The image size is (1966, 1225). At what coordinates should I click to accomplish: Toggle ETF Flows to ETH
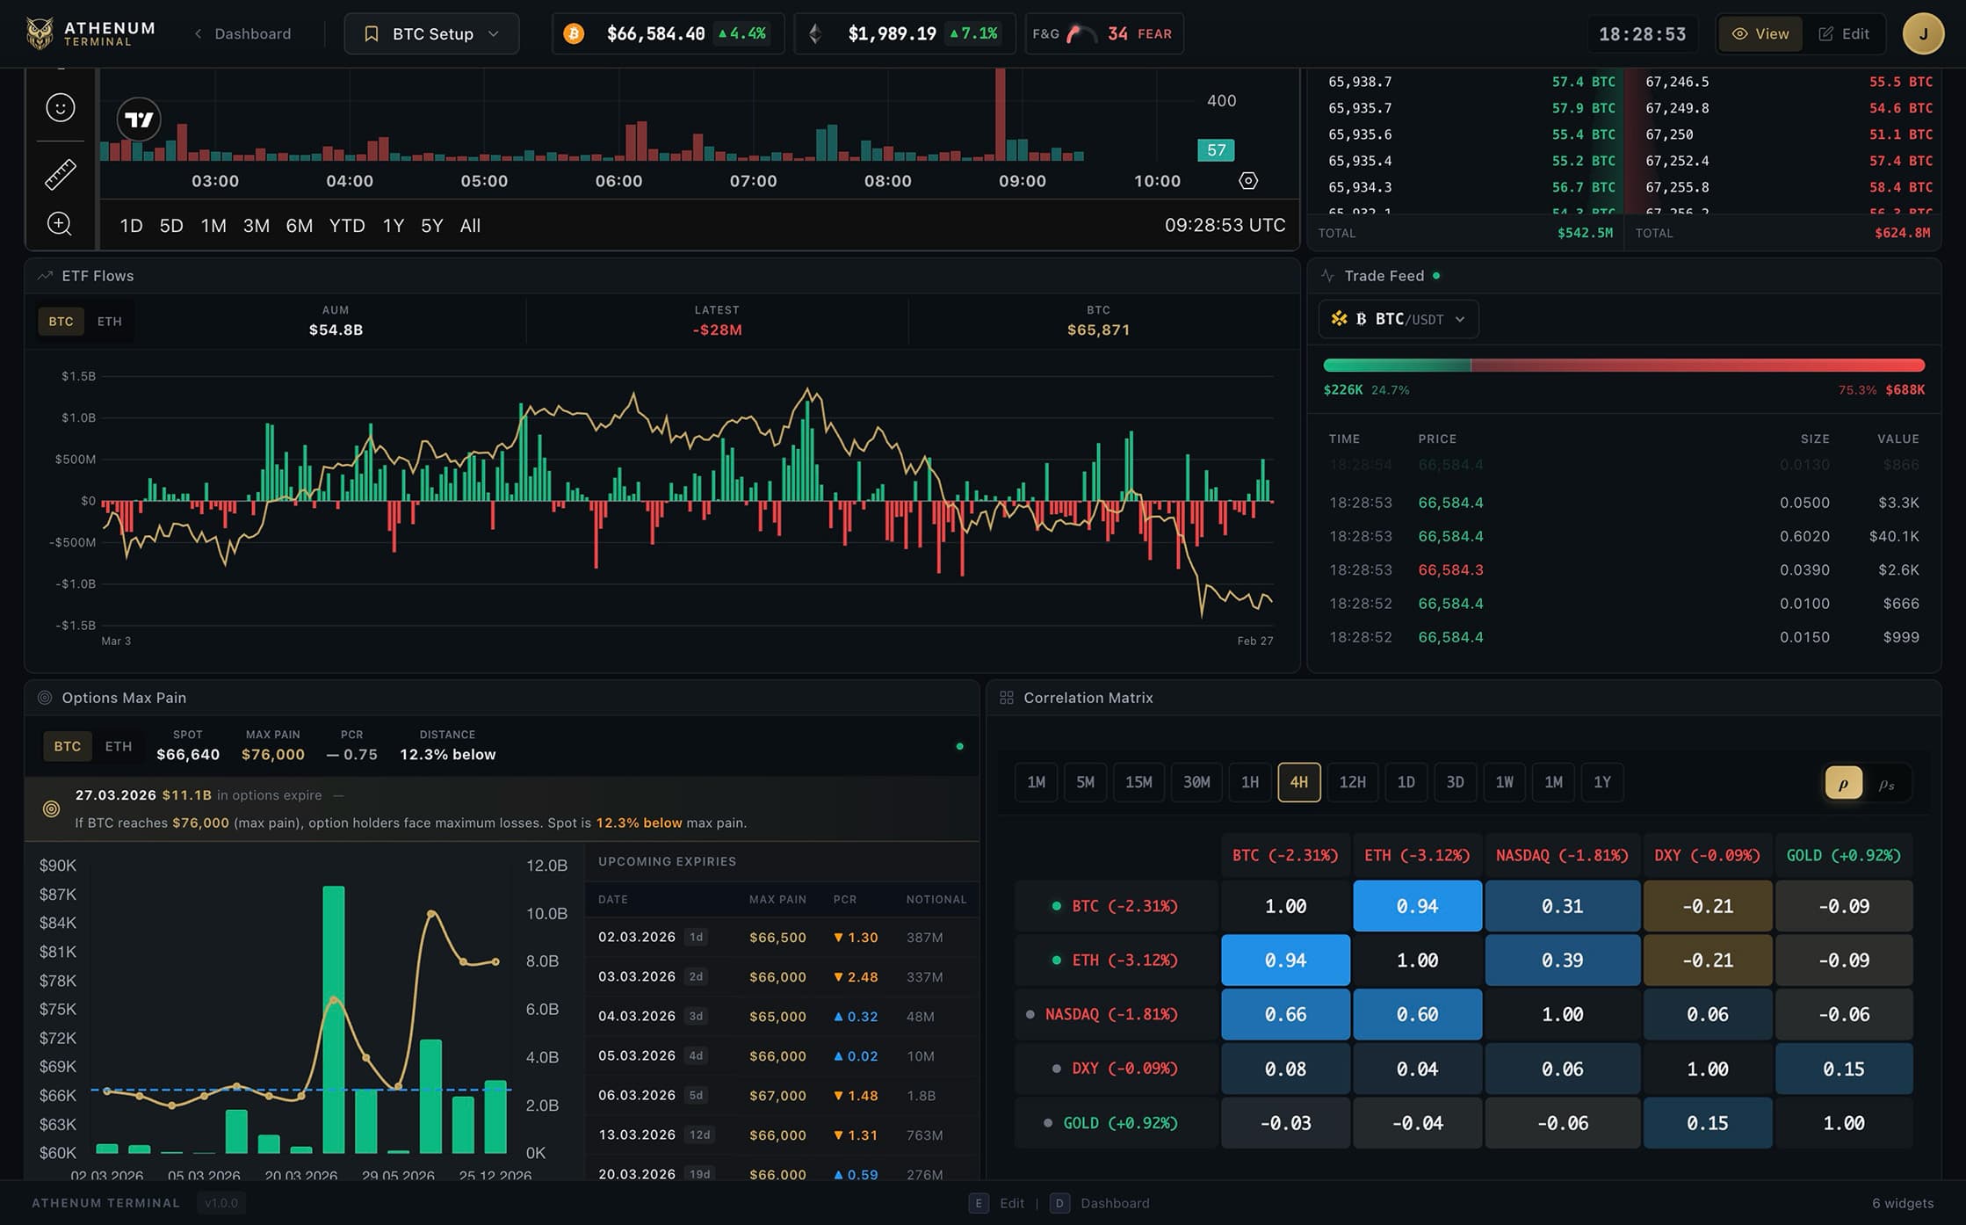click(x=110, y=322)
